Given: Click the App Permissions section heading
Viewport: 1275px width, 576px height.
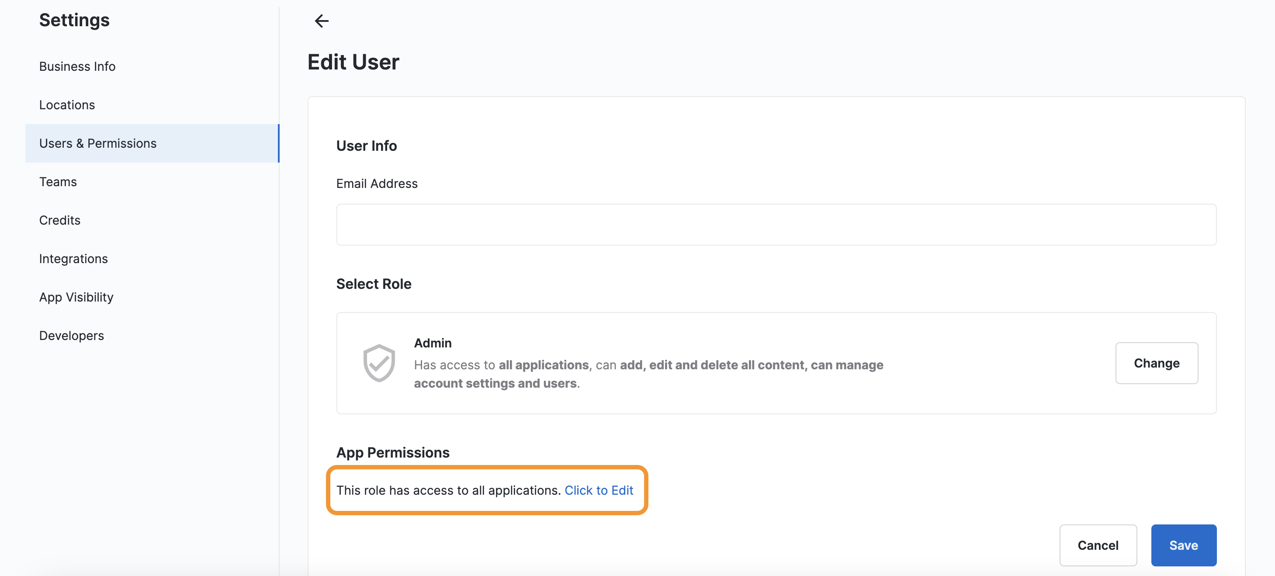Looking at the screenshot, I should click(x=393, y=452).
